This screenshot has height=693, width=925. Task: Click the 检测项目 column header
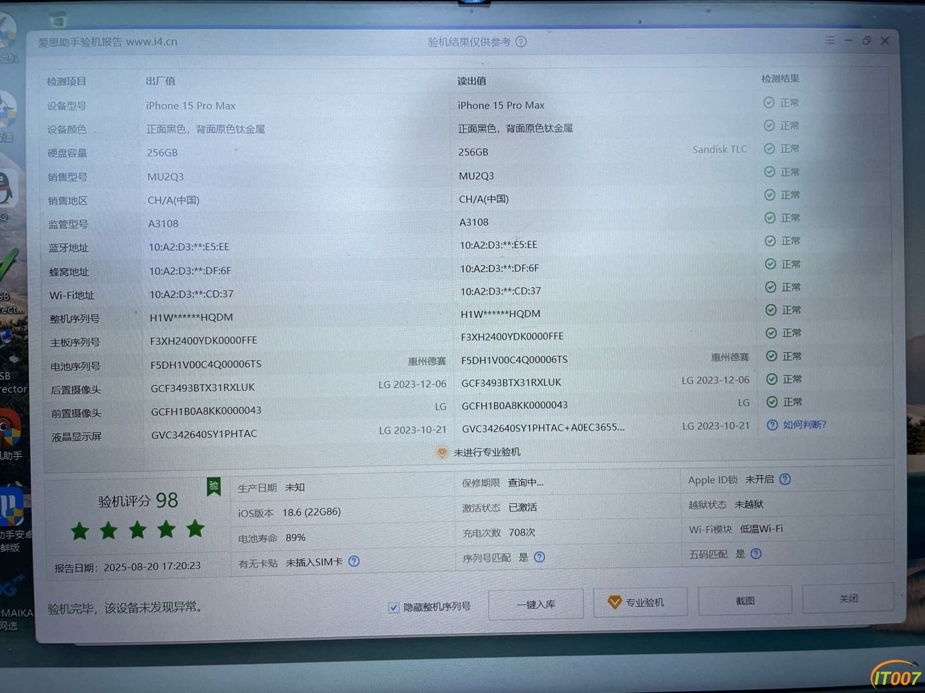click(x=66, y=81)
